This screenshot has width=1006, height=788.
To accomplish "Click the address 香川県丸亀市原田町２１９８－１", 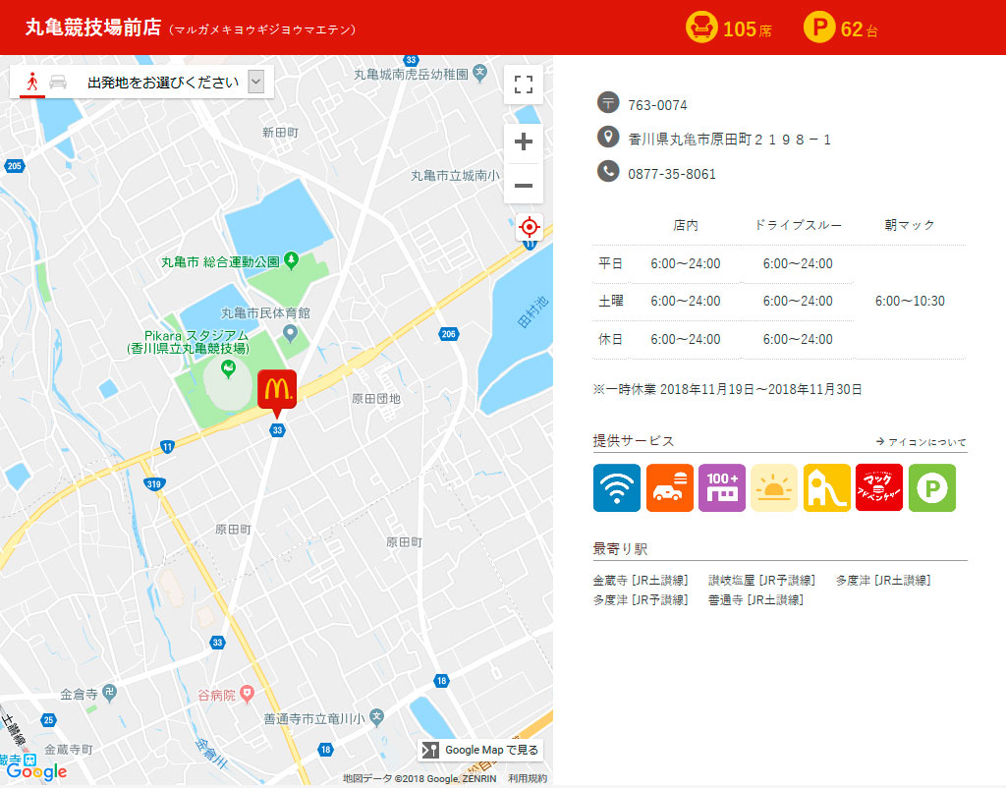I will tap(730, 140).
